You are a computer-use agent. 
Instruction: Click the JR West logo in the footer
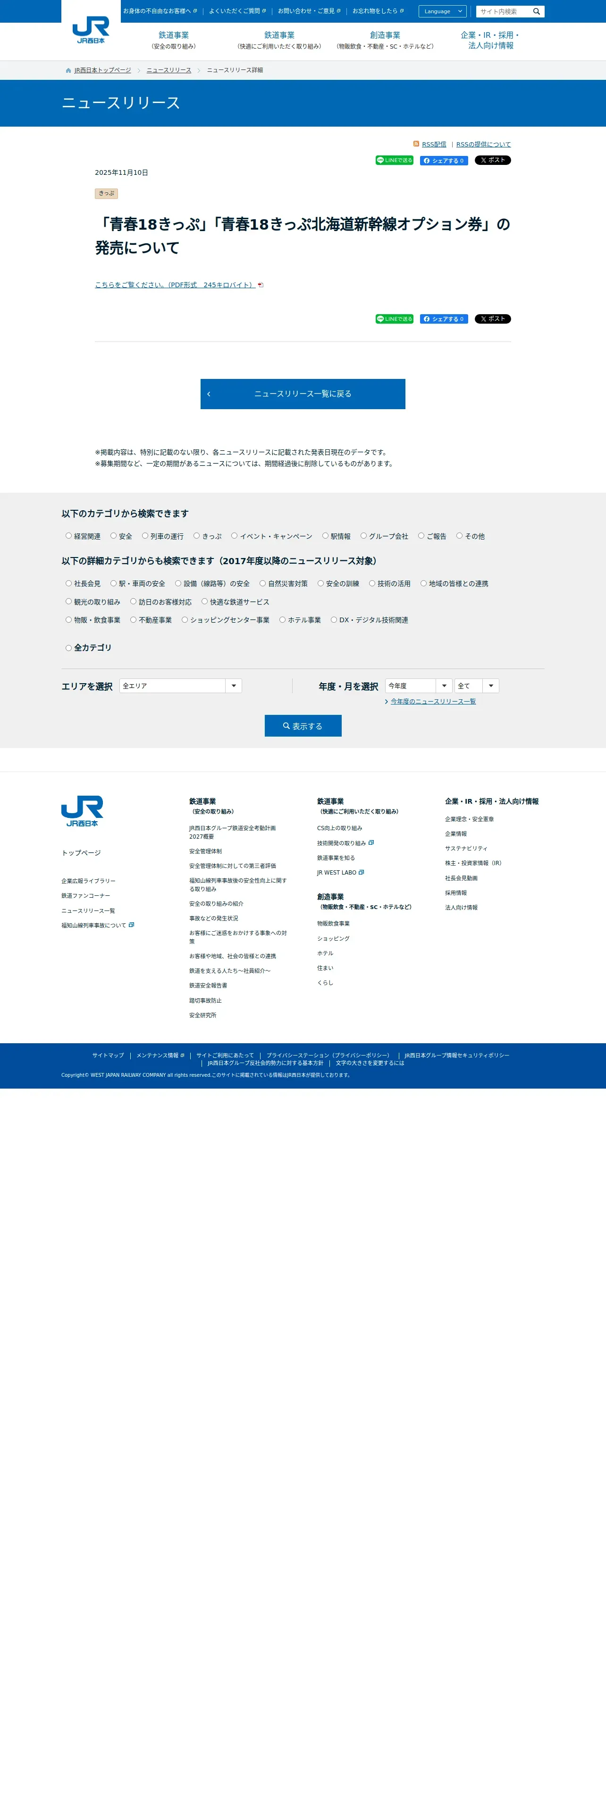[83, 811]
